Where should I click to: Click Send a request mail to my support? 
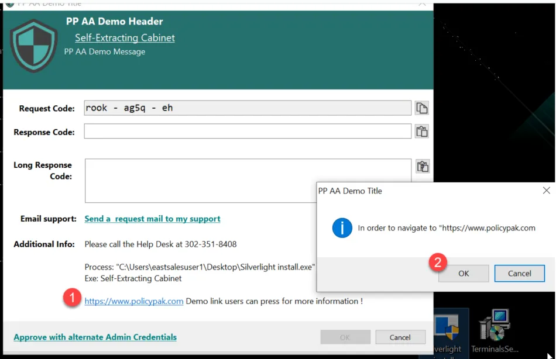click(152, 219)
